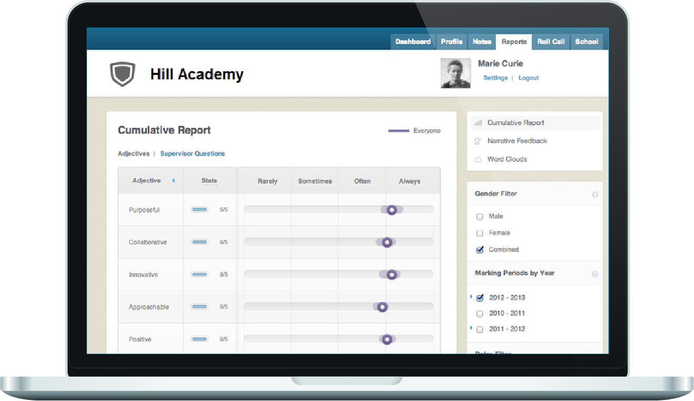Click the Word Clouds cloud icon
The image size is (694, 401).
[x=478, y=159]
